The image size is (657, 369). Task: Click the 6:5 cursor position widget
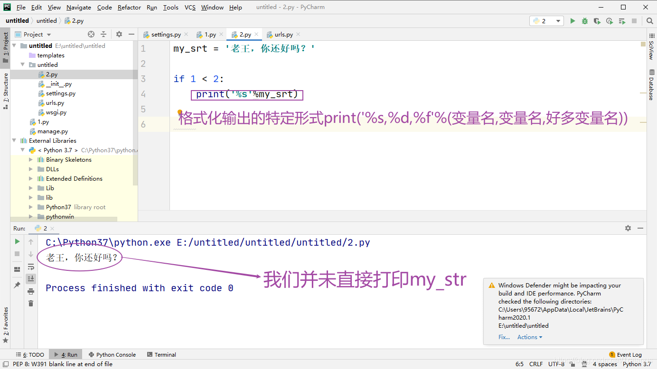[519, 364]
